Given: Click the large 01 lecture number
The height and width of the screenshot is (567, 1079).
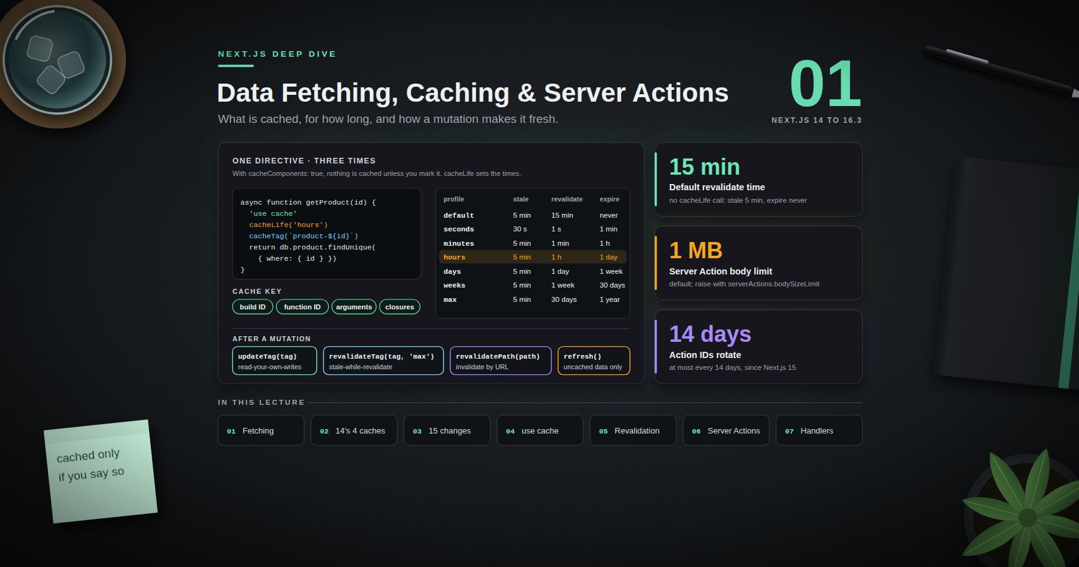Looking at the screenshot, I should click(825, 84).
